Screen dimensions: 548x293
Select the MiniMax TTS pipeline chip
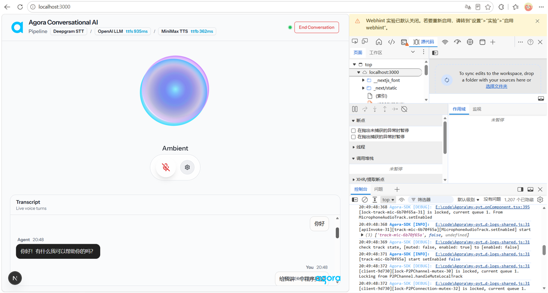click(x=187, y=31)
